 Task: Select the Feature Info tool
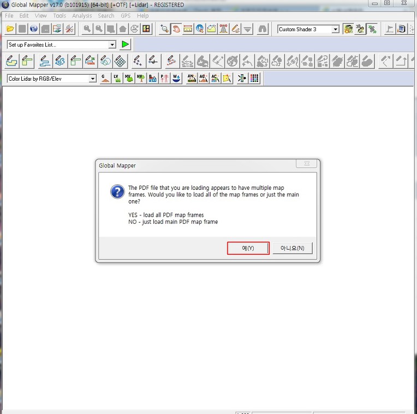200,29
